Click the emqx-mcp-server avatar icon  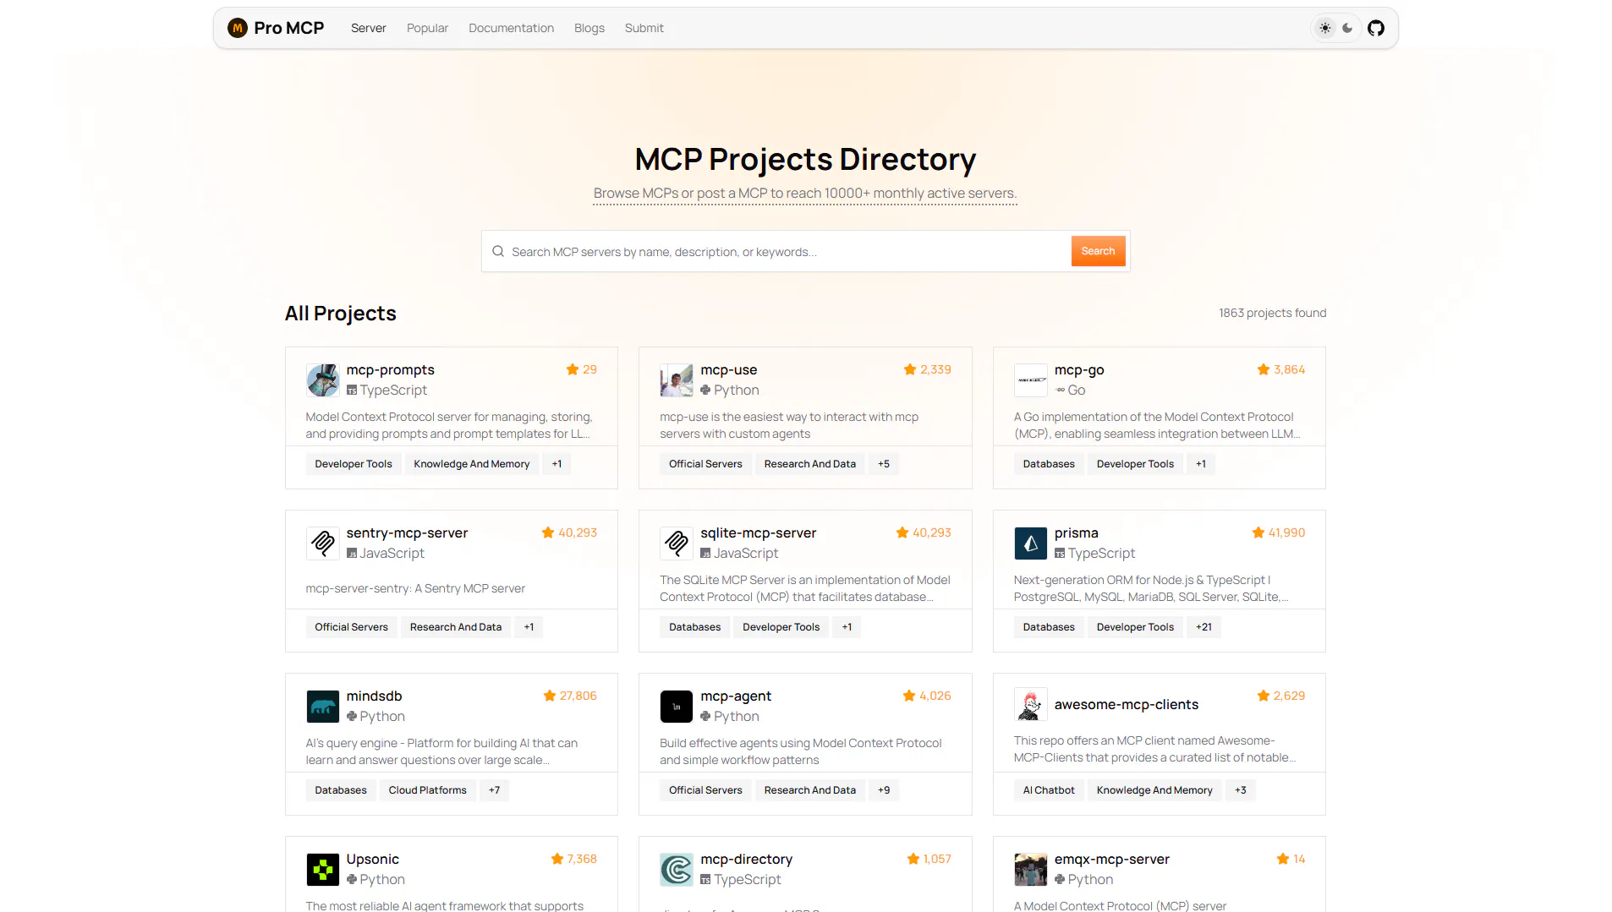point(1031,870)
